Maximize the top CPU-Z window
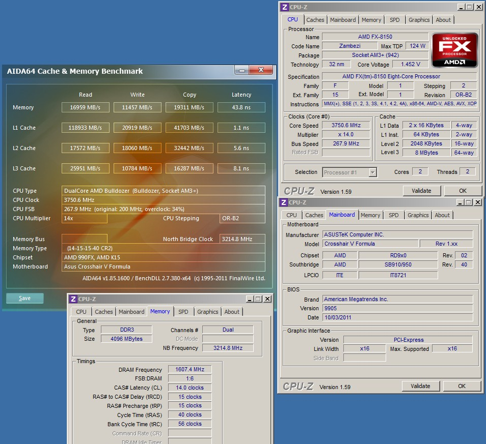This screenshot has height=444, width=486. click(x=470, y=7)
